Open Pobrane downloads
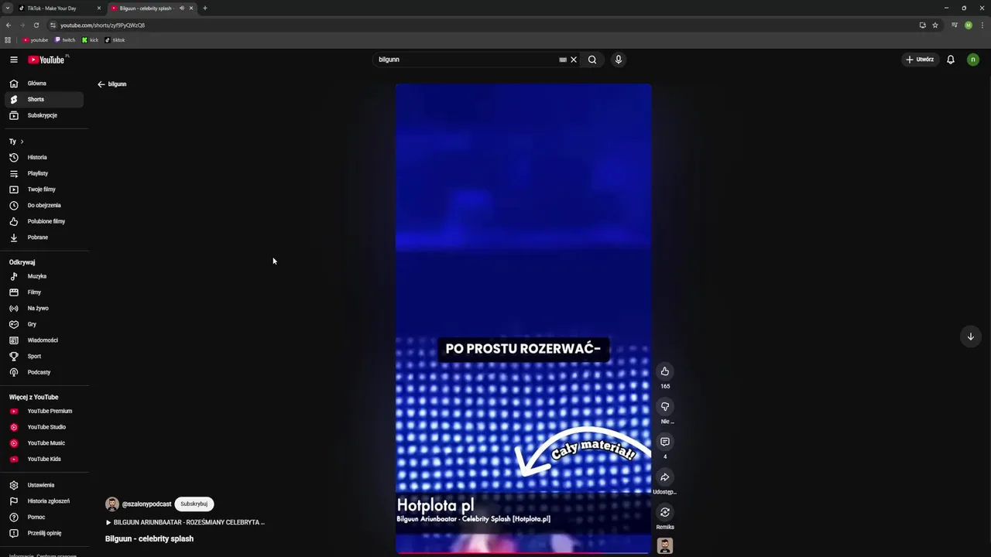The width and height of the screenshot is (991, 557). [43, 237]
